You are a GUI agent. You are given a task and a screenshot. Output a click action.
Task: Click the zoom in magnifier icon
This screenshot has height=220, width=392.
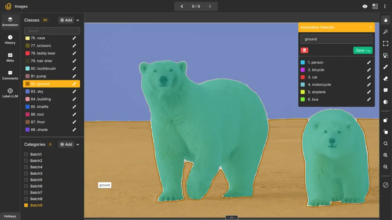tap(386, 155)
